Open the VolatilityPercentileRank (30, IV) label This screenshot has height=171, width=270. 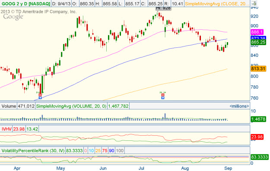[x=33, y=151]
